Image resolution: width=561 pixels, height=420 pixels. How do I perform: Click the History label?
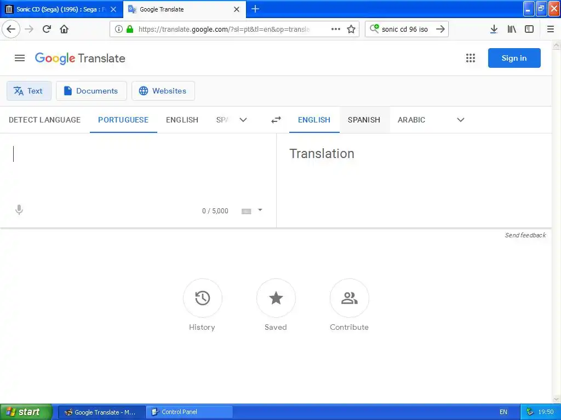pyautogui.click(x=202, y=327)
